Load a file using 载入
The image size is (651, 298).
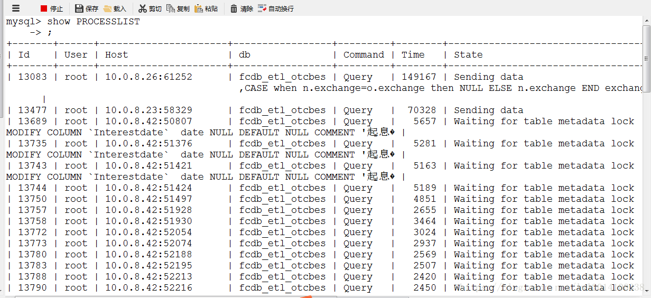coord(115,8)
